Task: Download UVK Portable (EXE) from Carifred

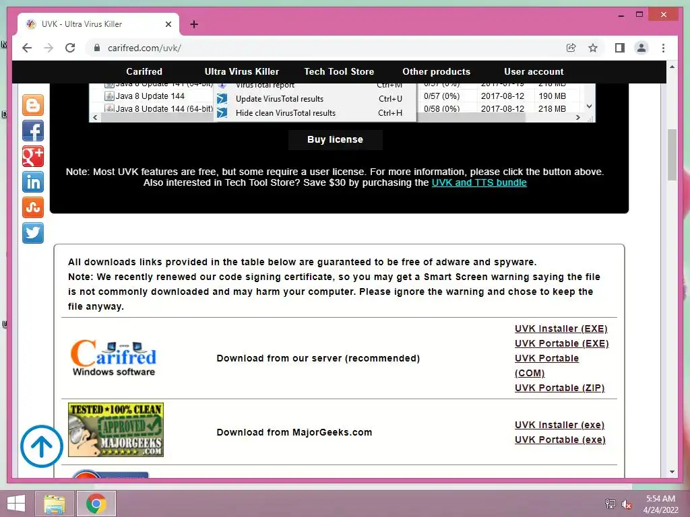Action: [x=561, y=343]
